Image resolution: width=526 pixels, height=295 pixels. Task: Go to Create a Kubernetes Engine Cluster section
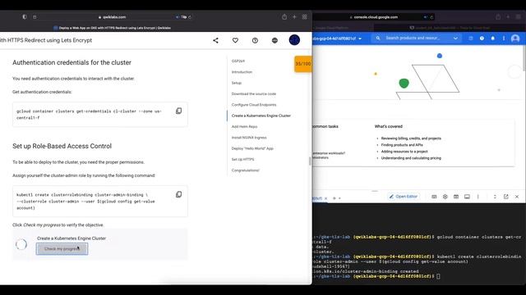coord(261,116)
